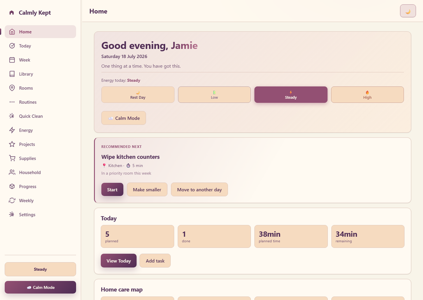
Task: Click the 5 planned stat card
Action: 137,236
